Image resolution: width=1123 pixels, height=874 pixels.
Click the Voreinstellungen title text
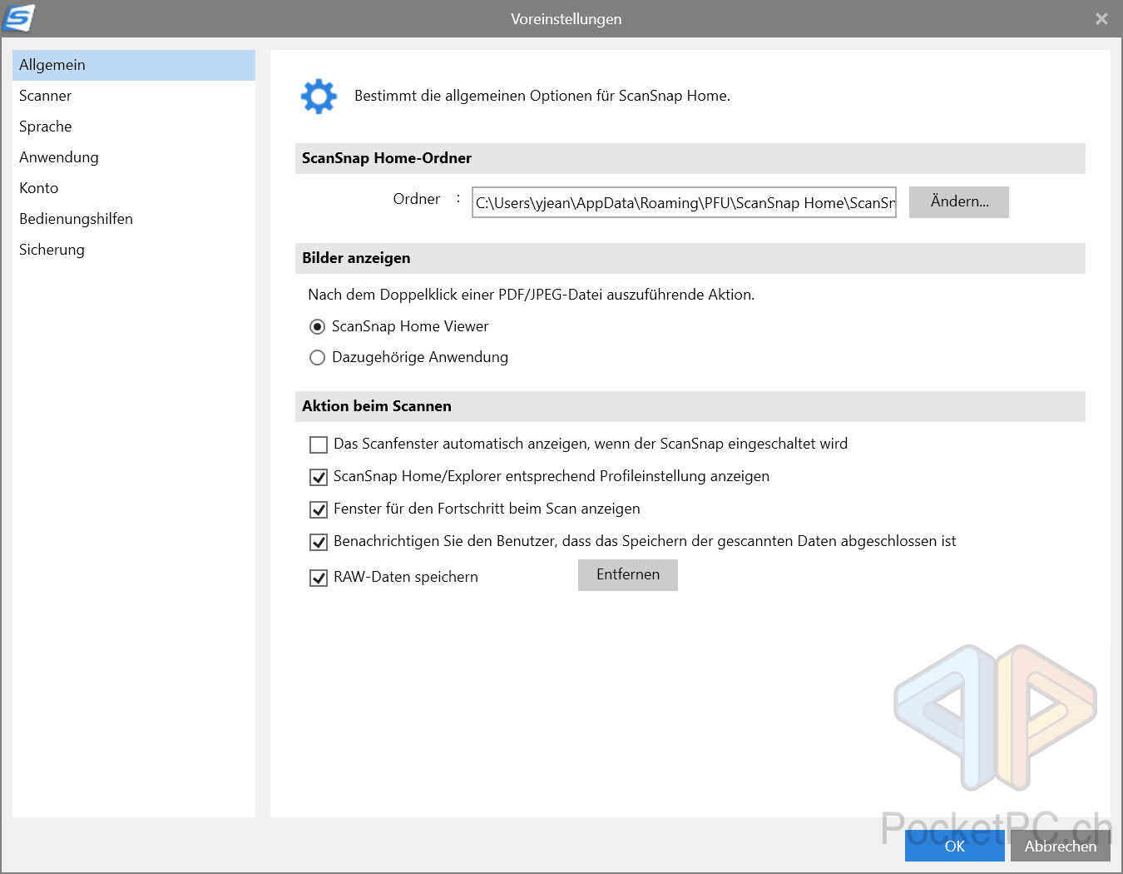pos(566,18)
